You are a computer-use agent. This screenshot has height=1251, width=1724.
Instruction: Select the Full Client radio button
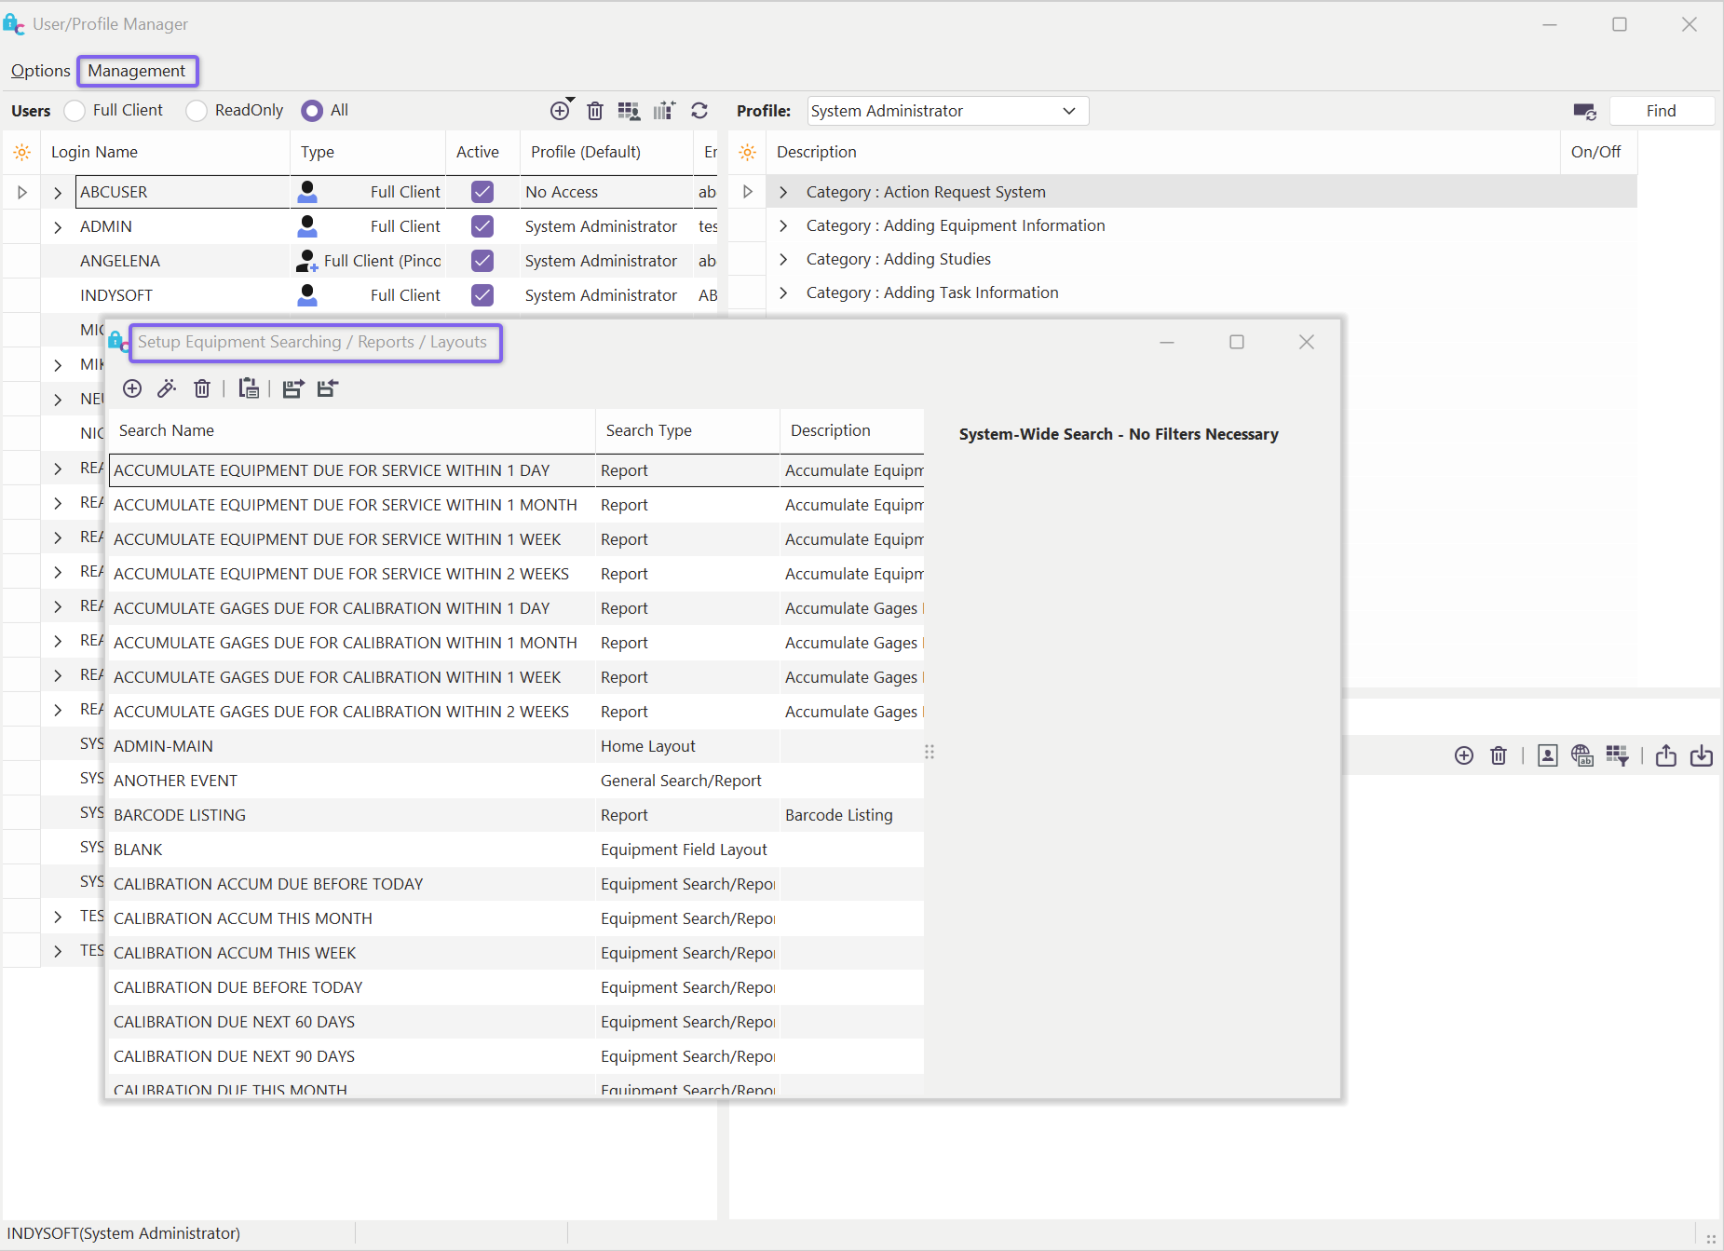(x=75, y=111)
